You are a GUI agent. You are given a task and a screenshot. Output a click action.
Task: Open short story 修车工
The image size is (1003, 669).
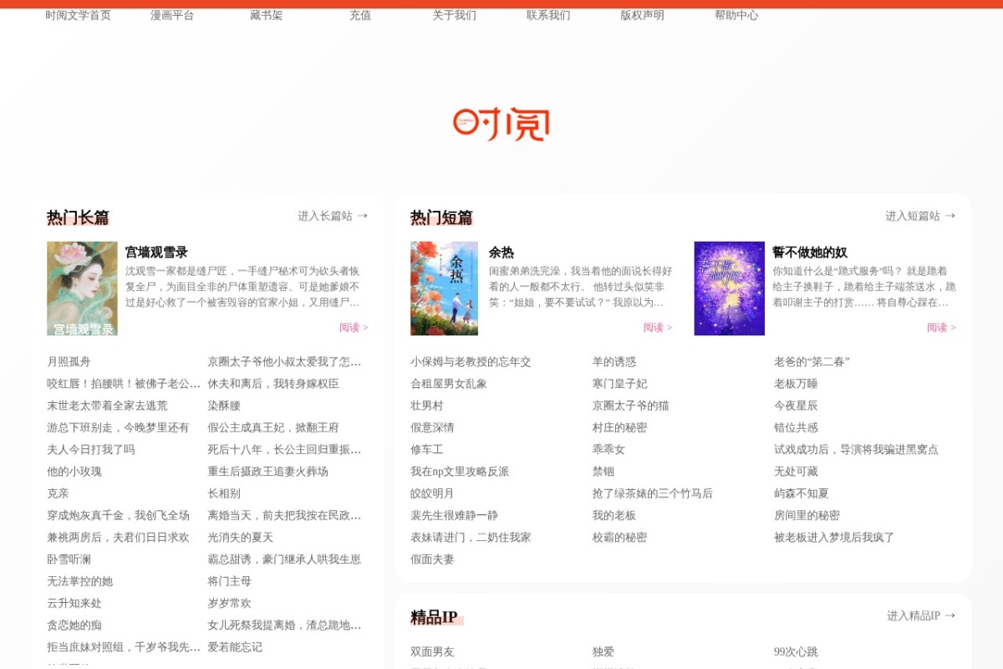427,450
